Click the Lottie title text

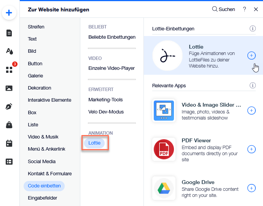[x=196, y=47]
